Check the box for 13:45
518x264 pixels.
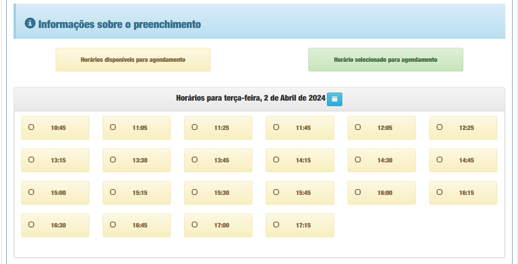[195, 160]
